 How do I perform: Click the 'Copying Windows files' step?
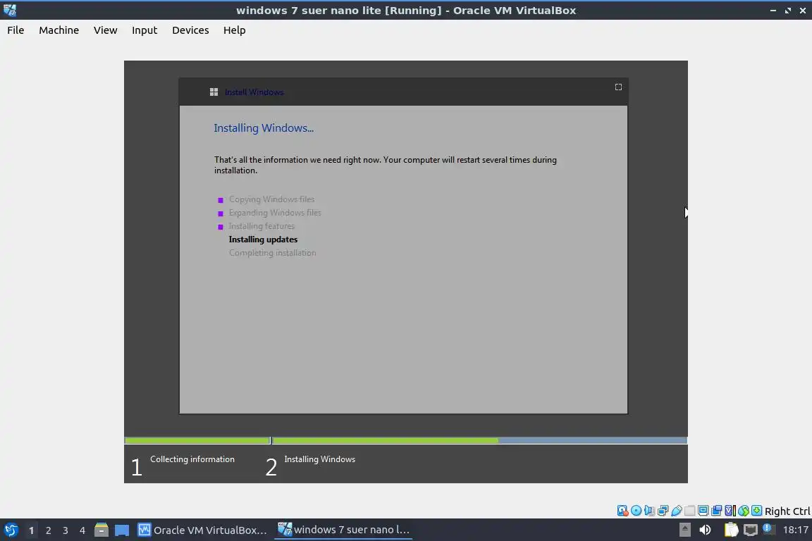click(x=271, y=199)
